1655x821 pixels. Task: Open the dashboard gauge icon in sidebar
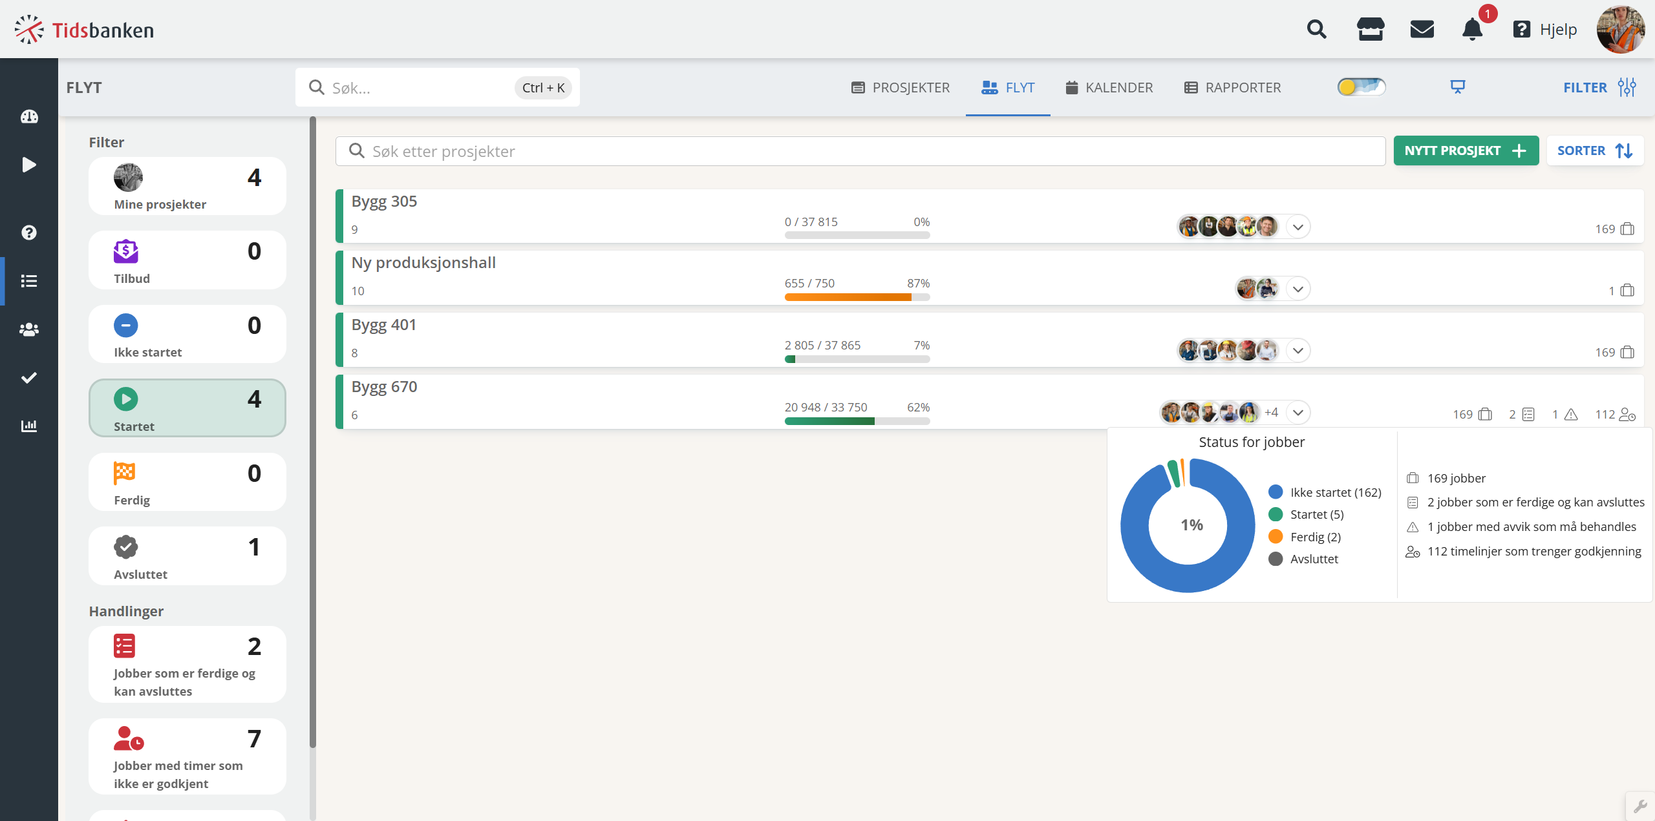[29, 117]
